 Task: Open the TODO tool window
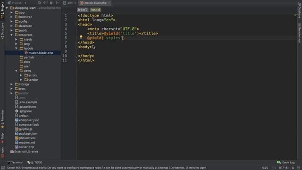(35, 162)
